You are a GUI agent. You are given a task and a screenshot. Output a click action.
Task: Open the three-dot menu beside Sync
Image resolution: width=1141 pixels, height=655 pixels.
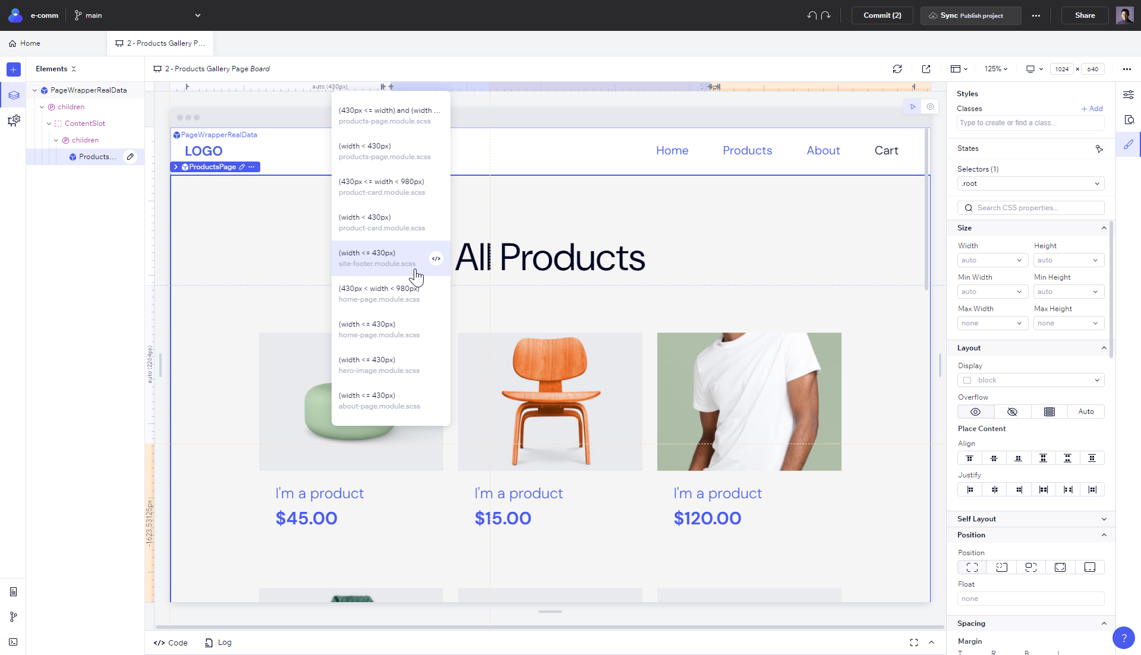(x=1036, y=15)
